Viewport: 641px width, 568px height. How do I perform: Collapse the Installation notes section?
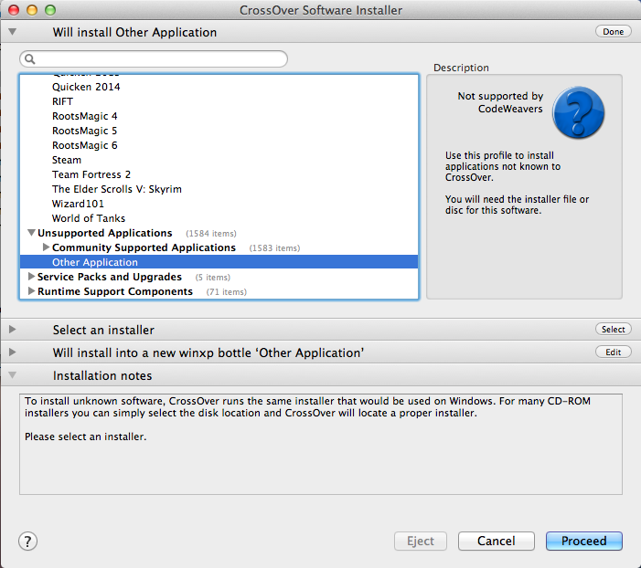(x=12, y=374)
